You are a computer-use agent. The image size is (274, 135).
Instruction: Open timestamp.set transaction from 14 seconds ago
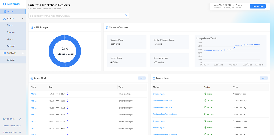pyautogui.click(x=159, y=121)
